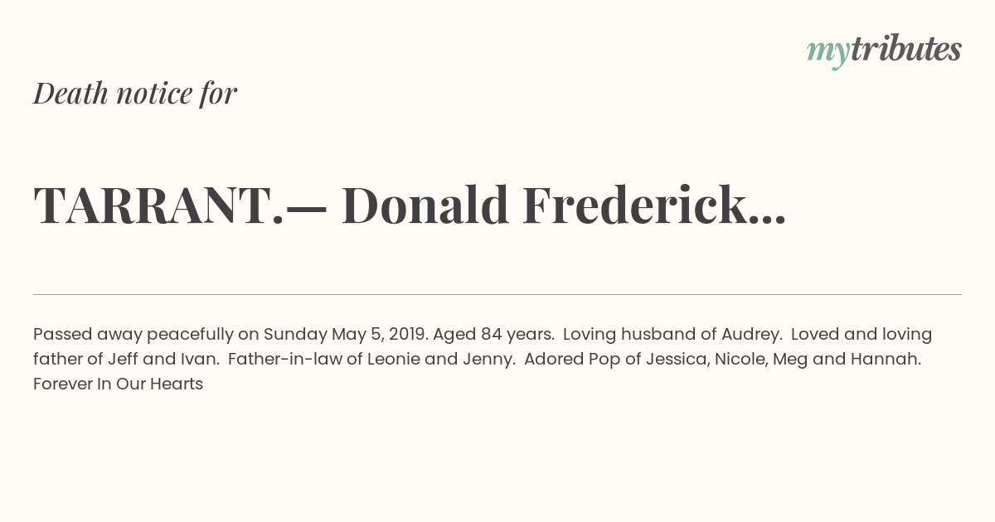Click "Loving husband of Audrey"
The height and width of the screenshot is (522, 995).
[672, 334]
